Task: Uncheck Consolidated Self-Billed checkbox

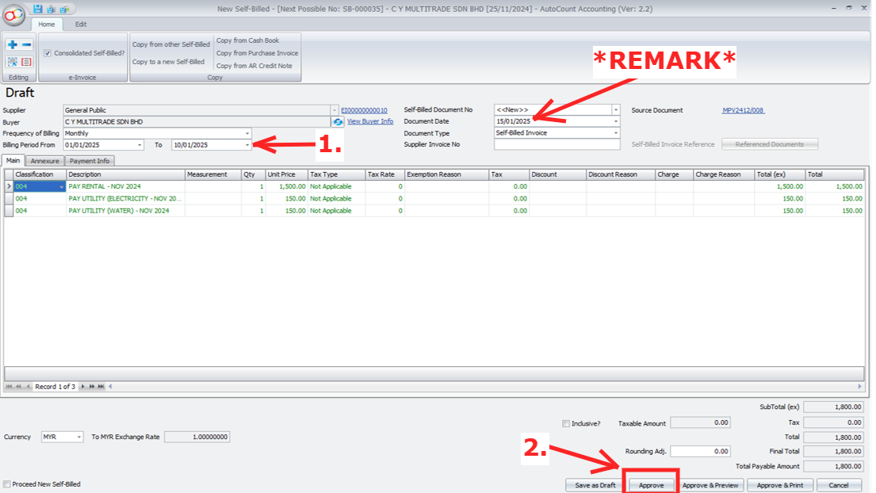Action: click(47, 53)
